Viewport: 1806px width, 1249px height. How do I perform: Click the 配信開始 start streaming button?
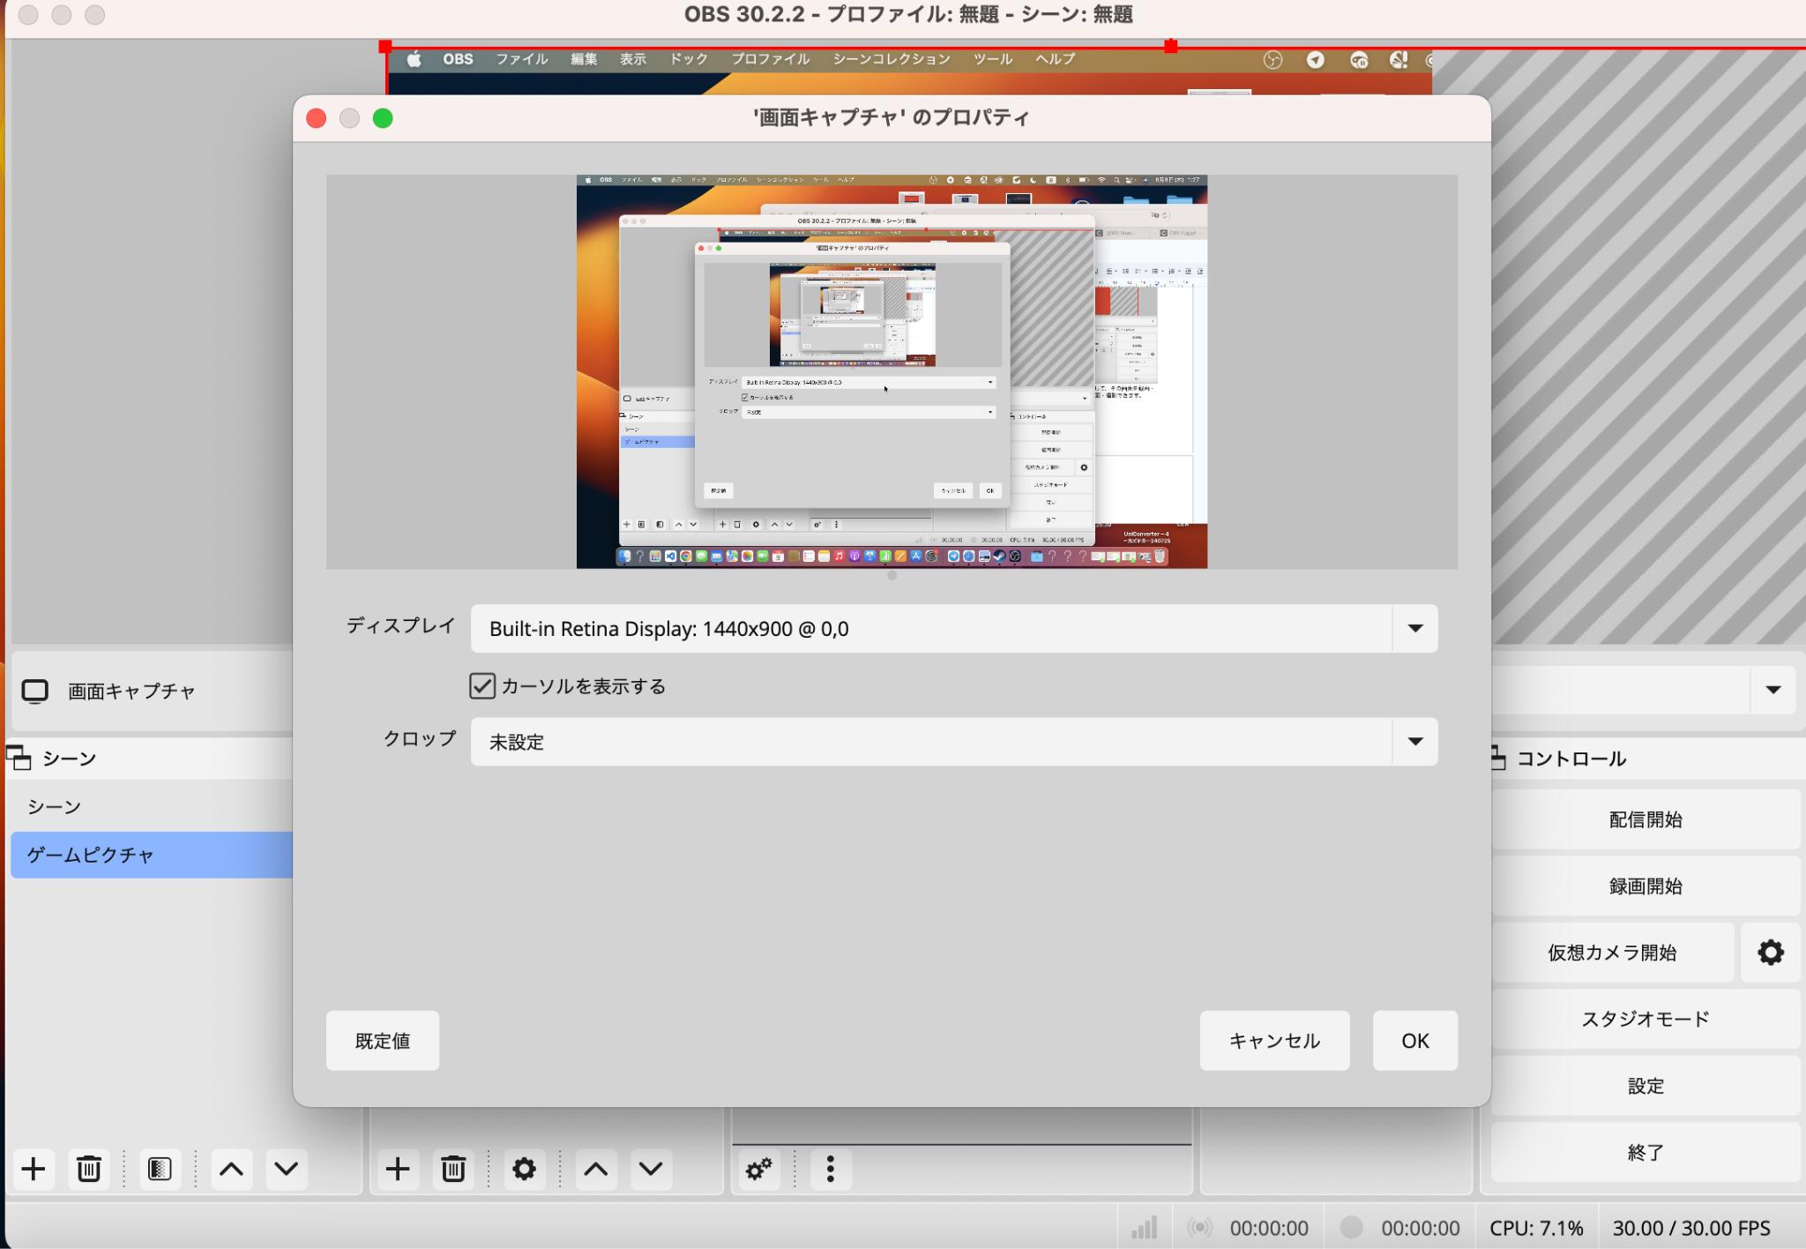[x=1646, y=819]
